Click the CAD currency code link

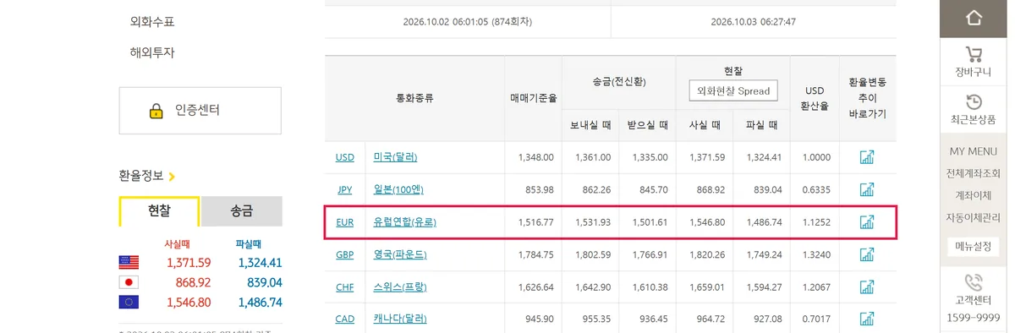pyautogui.click(x=345, y=319)
